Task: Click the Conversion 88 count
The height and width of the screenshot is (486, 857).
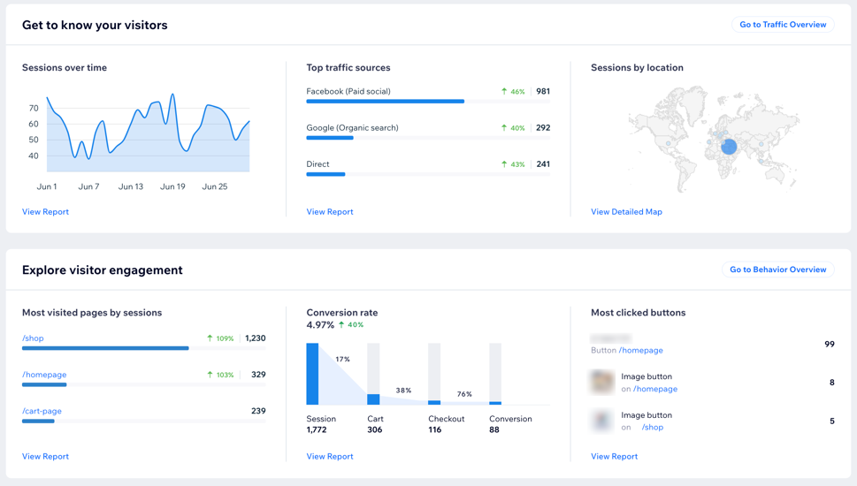Action: 494,429
